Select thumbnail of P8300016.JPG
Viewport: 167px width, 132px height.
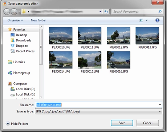(x=118, y=60)
